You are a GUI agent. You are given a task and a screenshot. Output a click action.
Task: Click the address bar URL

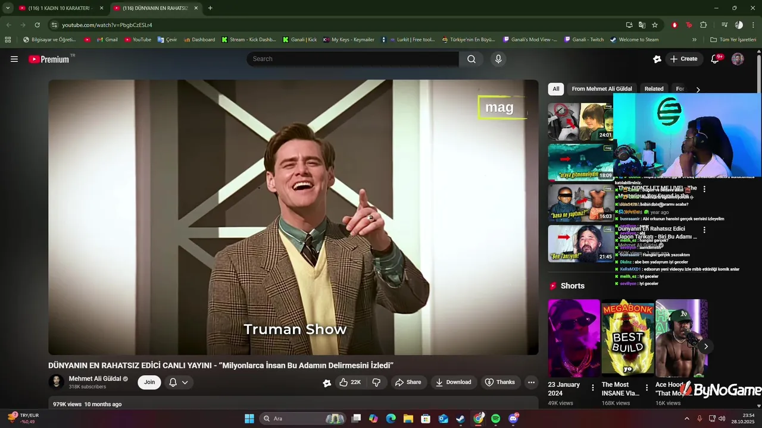(x=107, y=25)
